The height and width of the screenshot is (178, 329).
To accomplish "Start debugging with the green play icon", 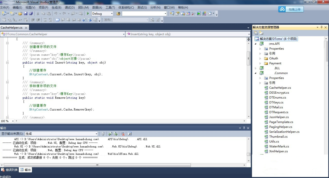I will click(x=88, y=13).
